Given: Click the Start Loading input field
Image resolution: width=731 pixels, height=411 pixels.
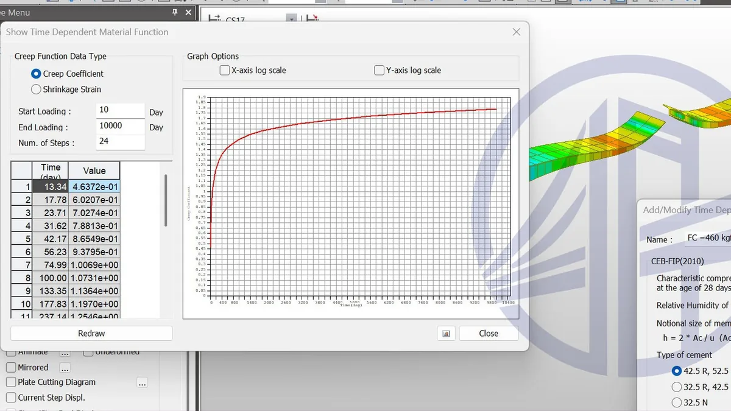Looking at the screenshot, I should [121, 110].
